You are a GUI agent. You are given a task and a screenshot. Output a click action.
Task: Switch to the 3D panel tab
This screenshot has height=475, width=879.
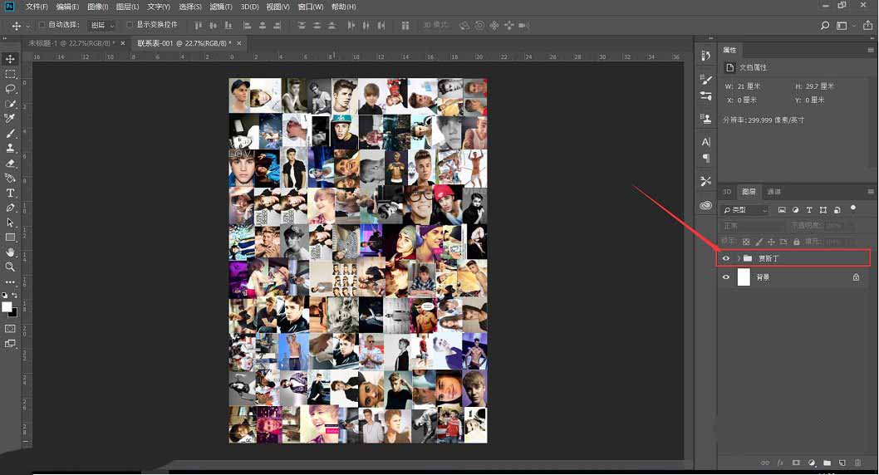coord(727,192)
